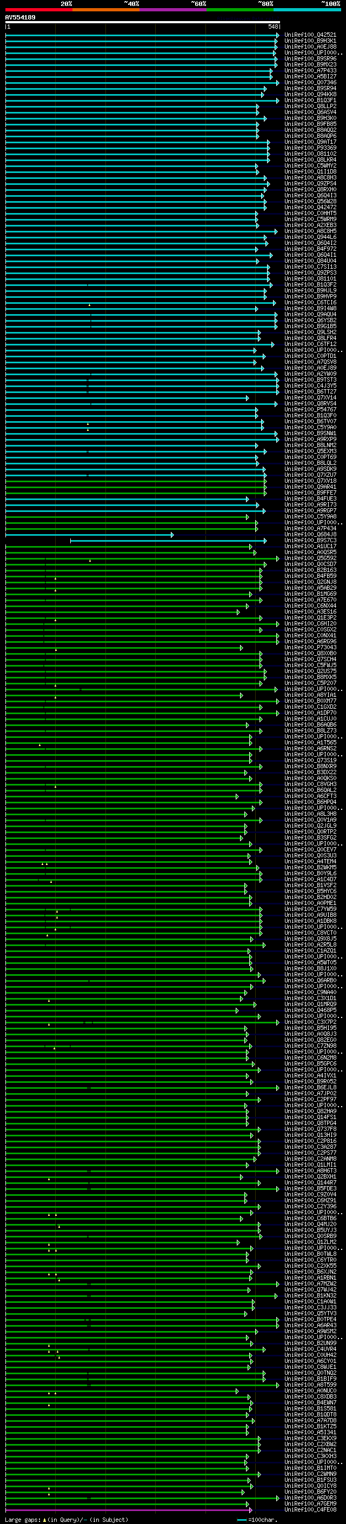Screen dimensions: 346x1524
Task: Click label UniRef100_A8C8H3
Action: point(310,177)
